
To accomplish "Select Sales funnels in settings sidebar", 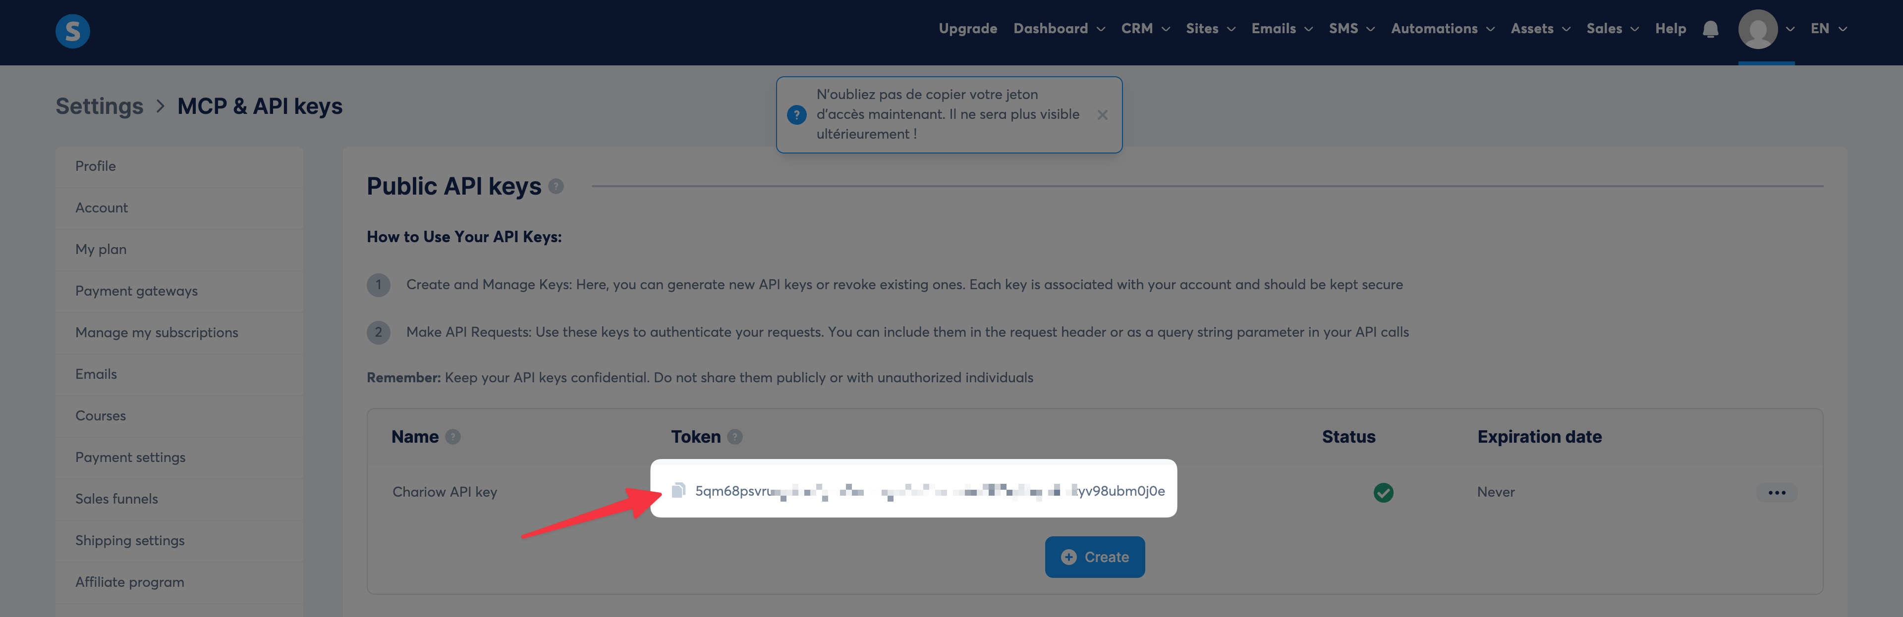I will click(x=117, y=499).
